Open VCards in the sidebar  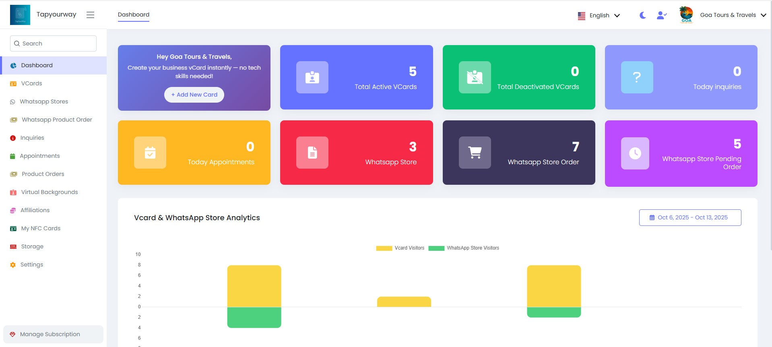[x=53, y=83]
